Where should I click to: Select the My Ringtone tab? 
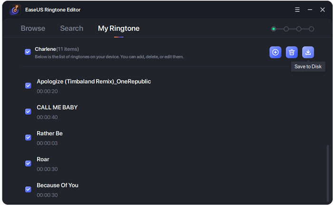click(x=119, y=29)
